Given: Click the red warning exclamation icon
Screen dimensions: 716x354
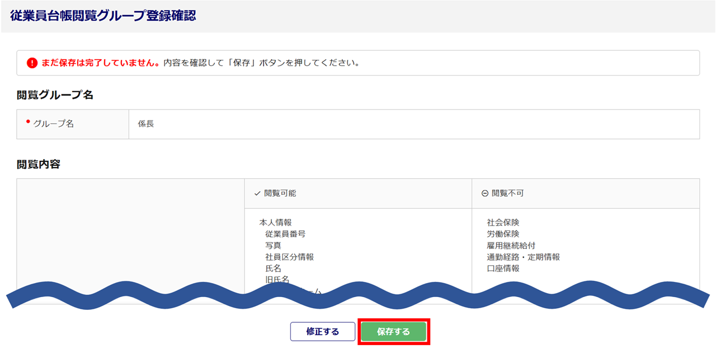Looking at the screenshot, I should [x=32, y=63].
